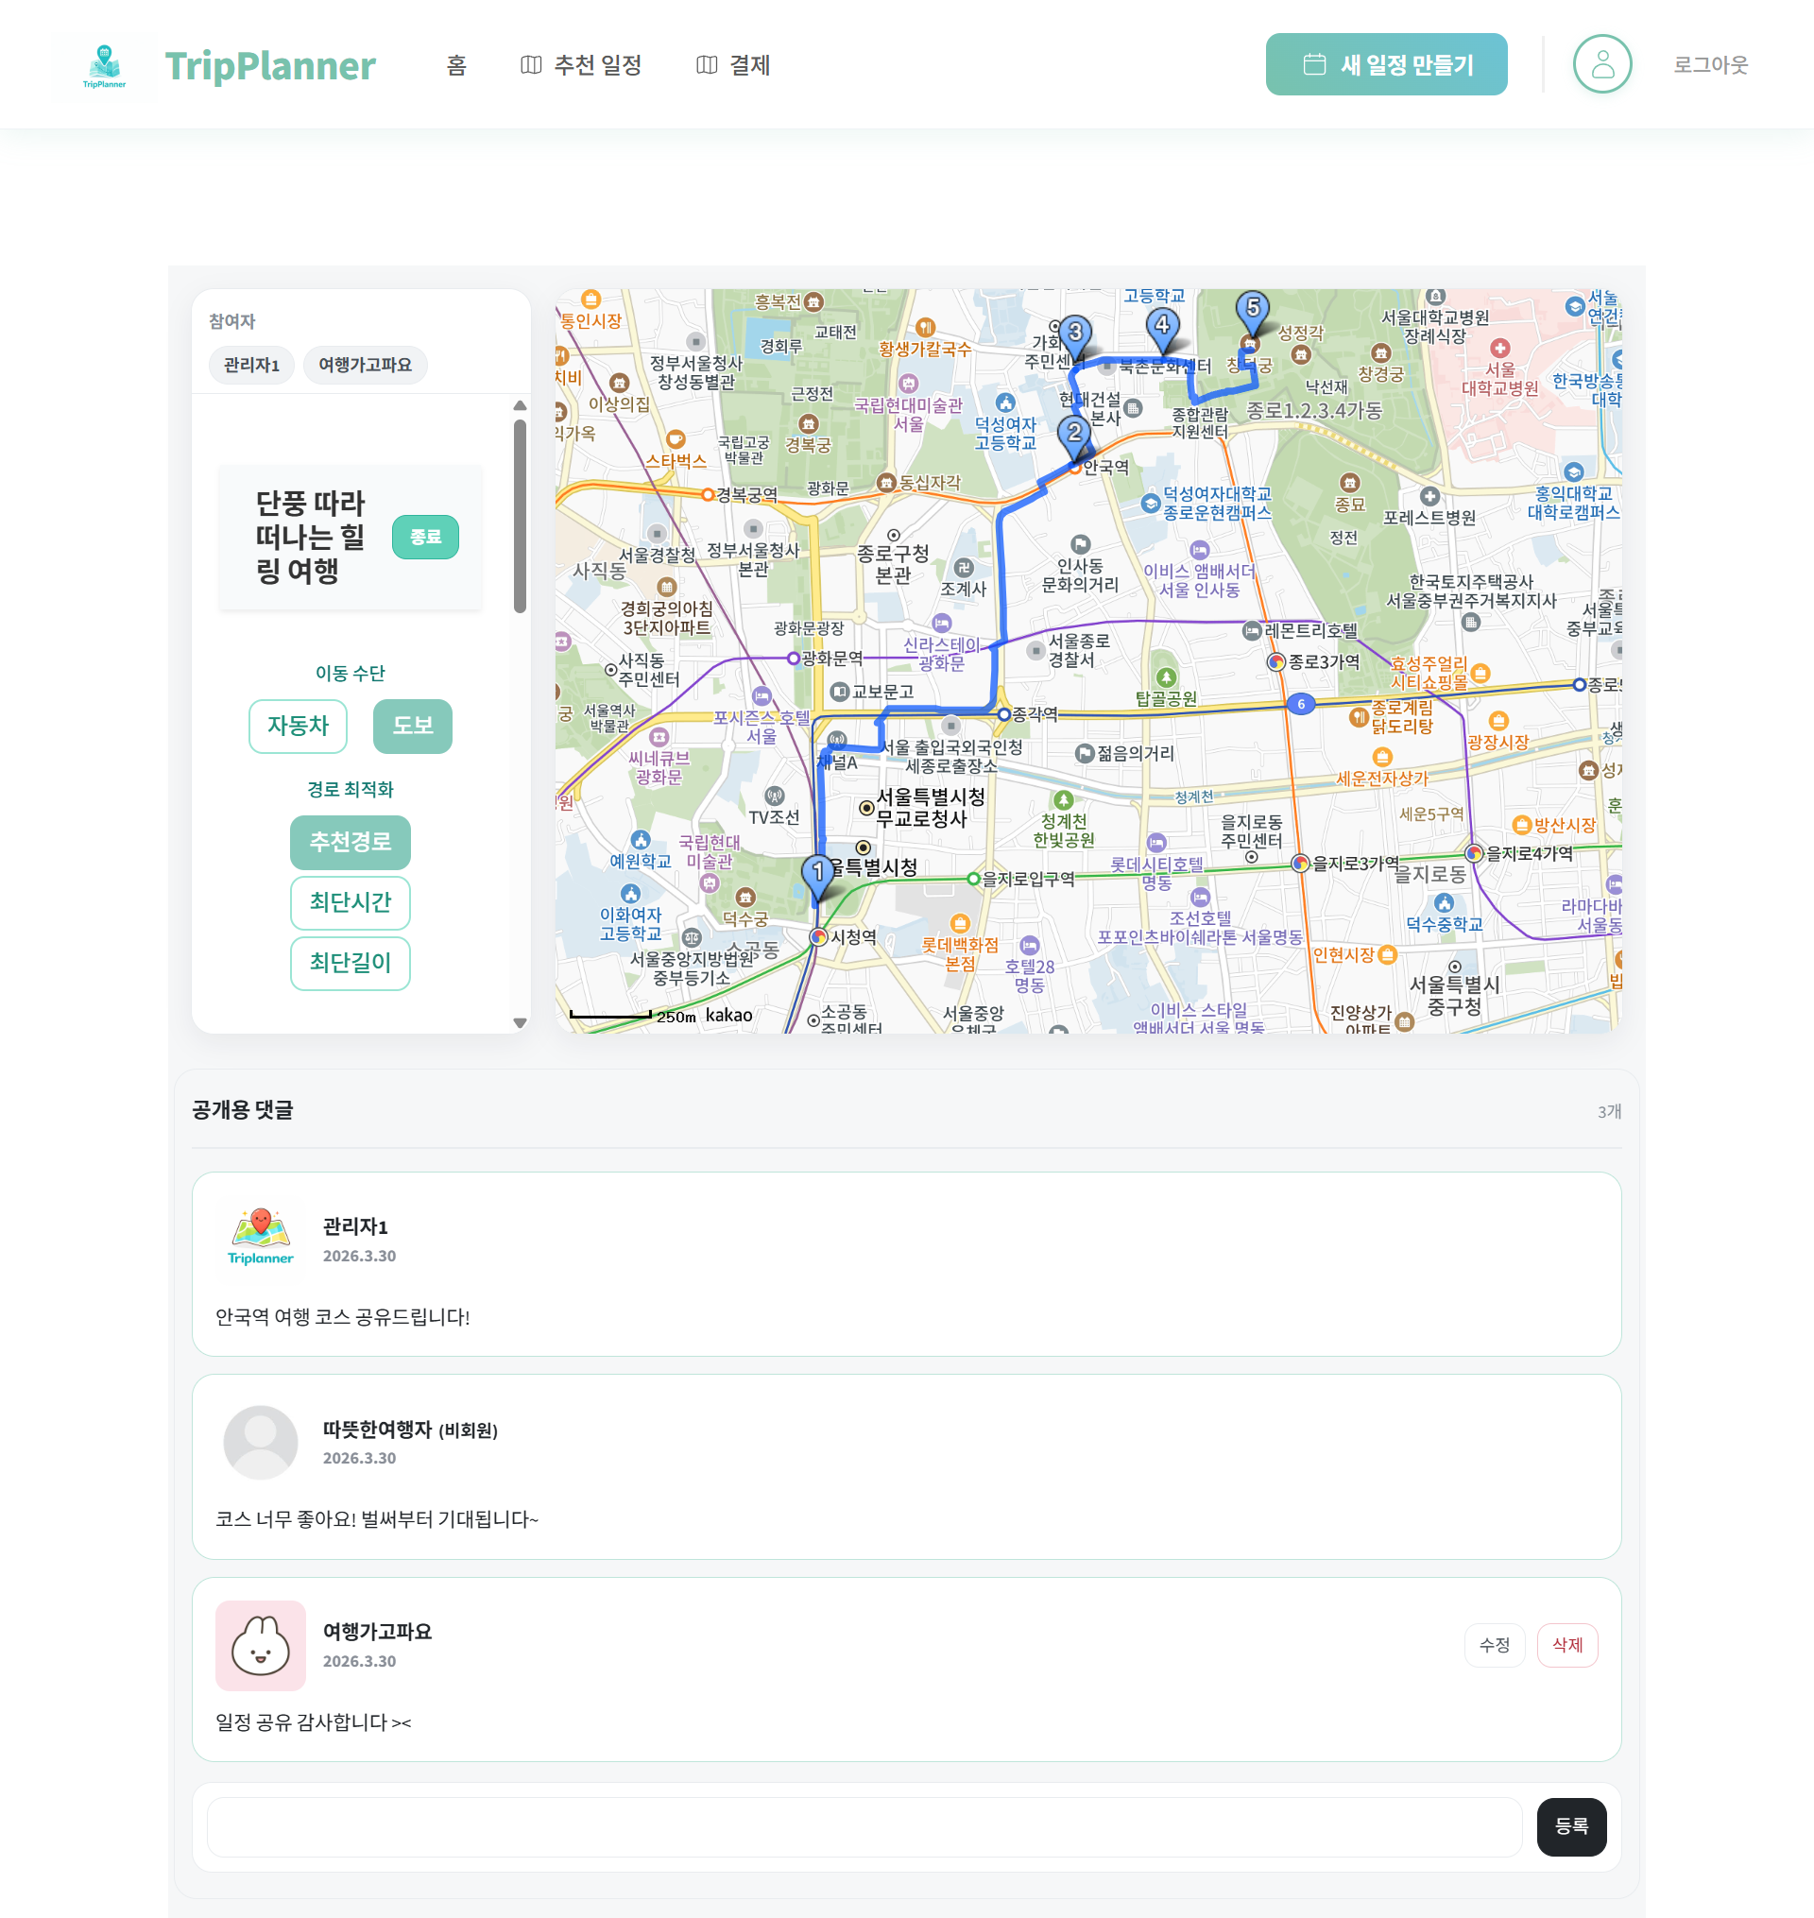The width and height of the screenshot is (1814, 1918).
Task: Select map marker number 4
Action: click(1161, 326)
